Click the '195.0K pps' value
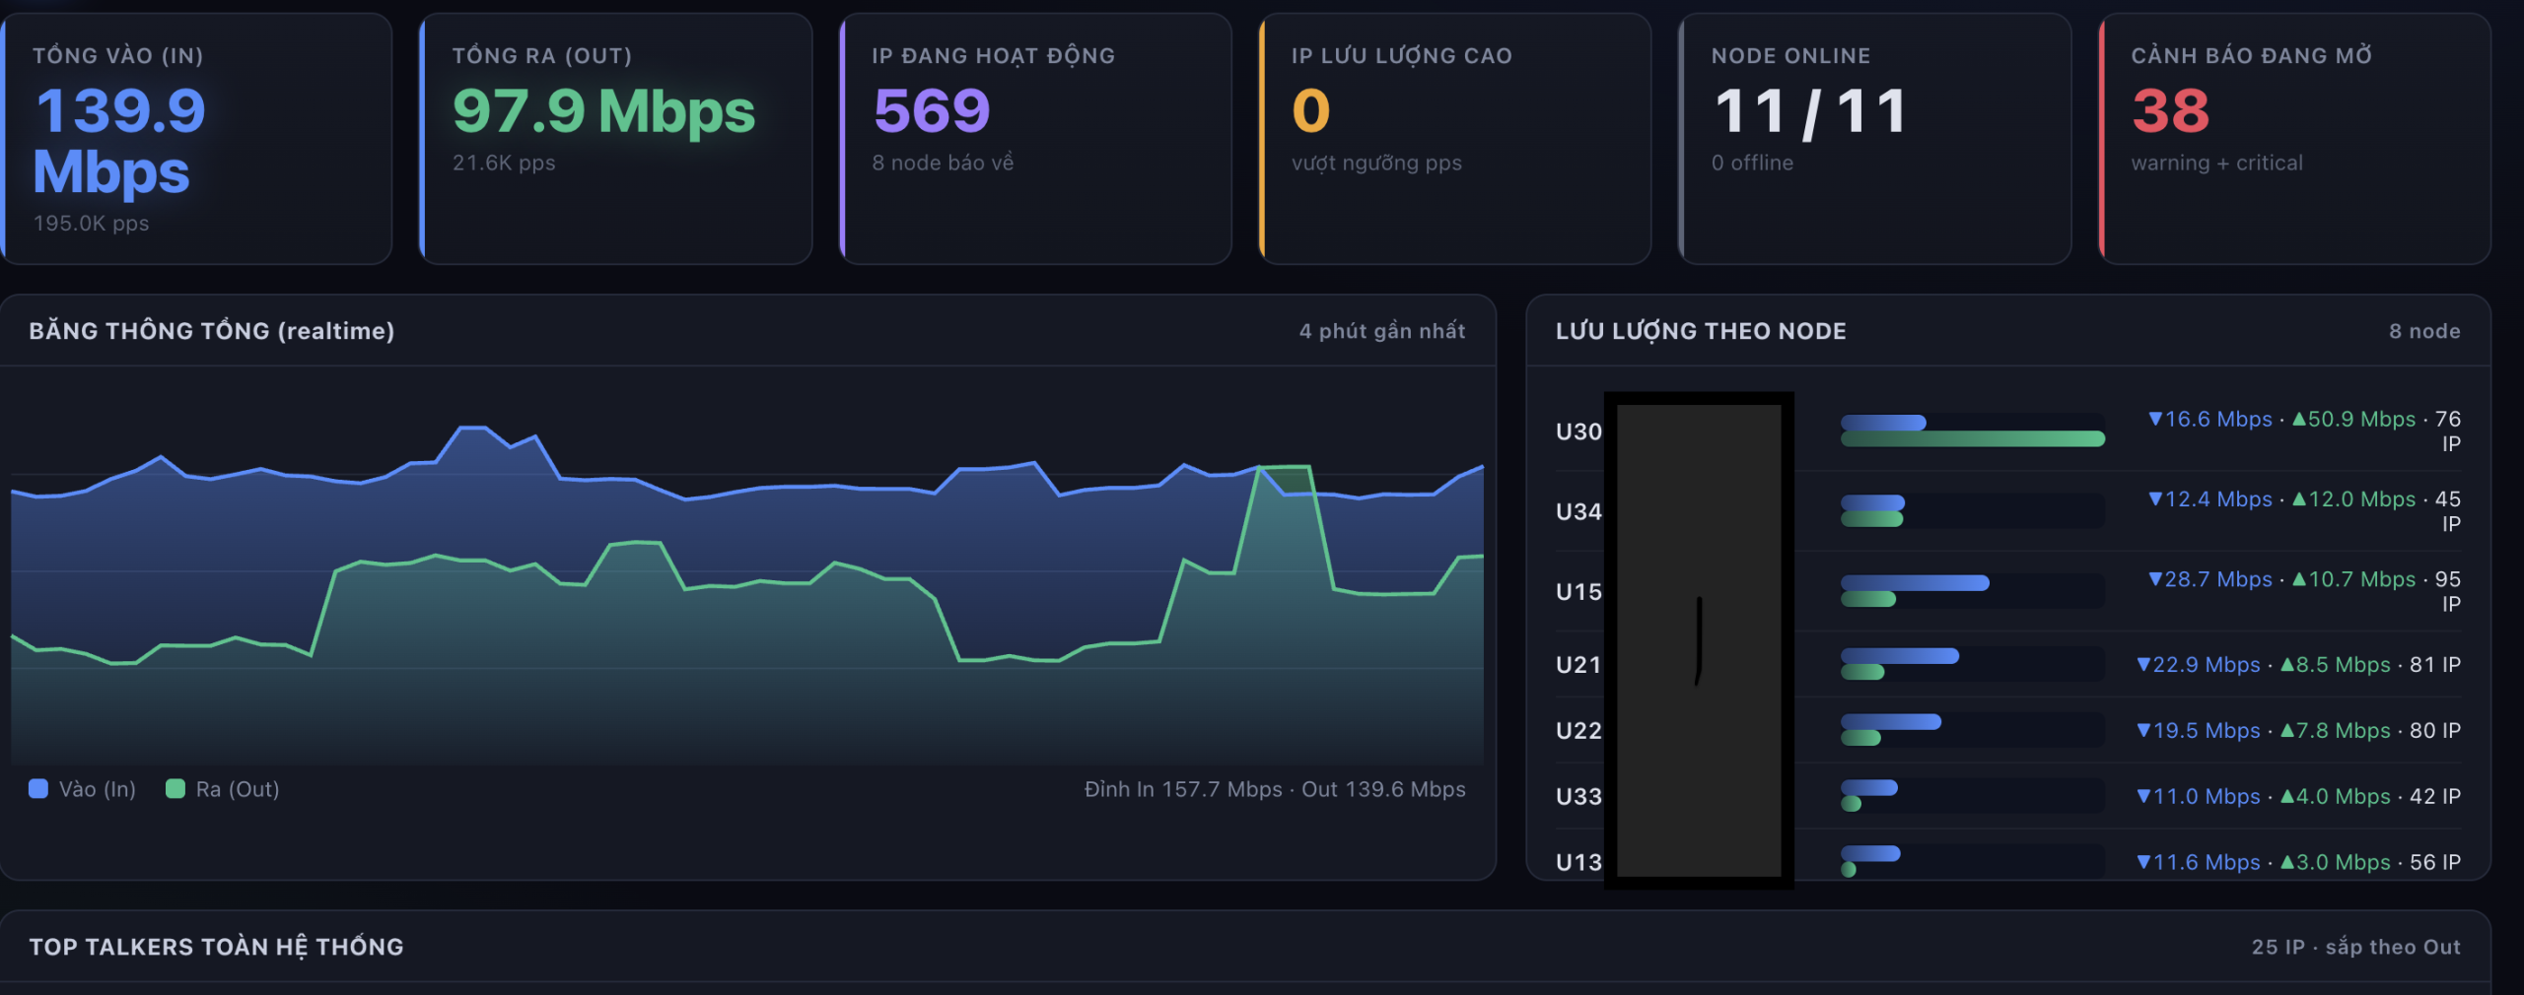Image resolution: width=2524 pixels, height=995 pixels. pyautogui.click(x=92, y=224)
